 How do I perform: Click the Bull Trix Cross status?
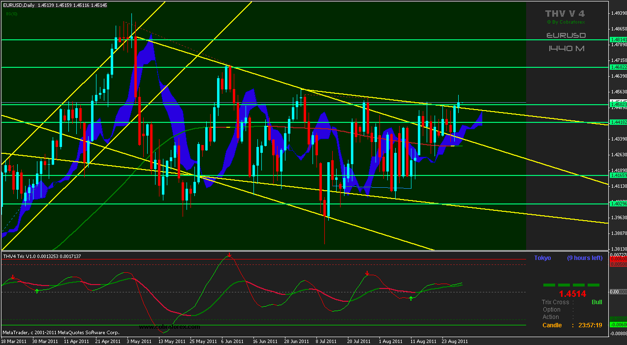[x=596, y=302]
